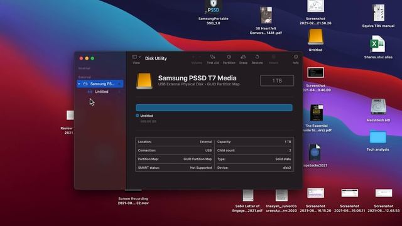Screen dimensions: 402x226
Task: Click the Connection USB row
Action: click(175, 151)
